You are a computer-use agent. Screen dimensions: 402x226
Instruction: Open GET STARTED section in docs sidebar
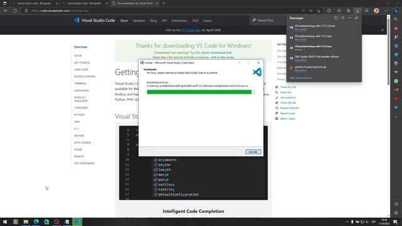coord(82,63)
